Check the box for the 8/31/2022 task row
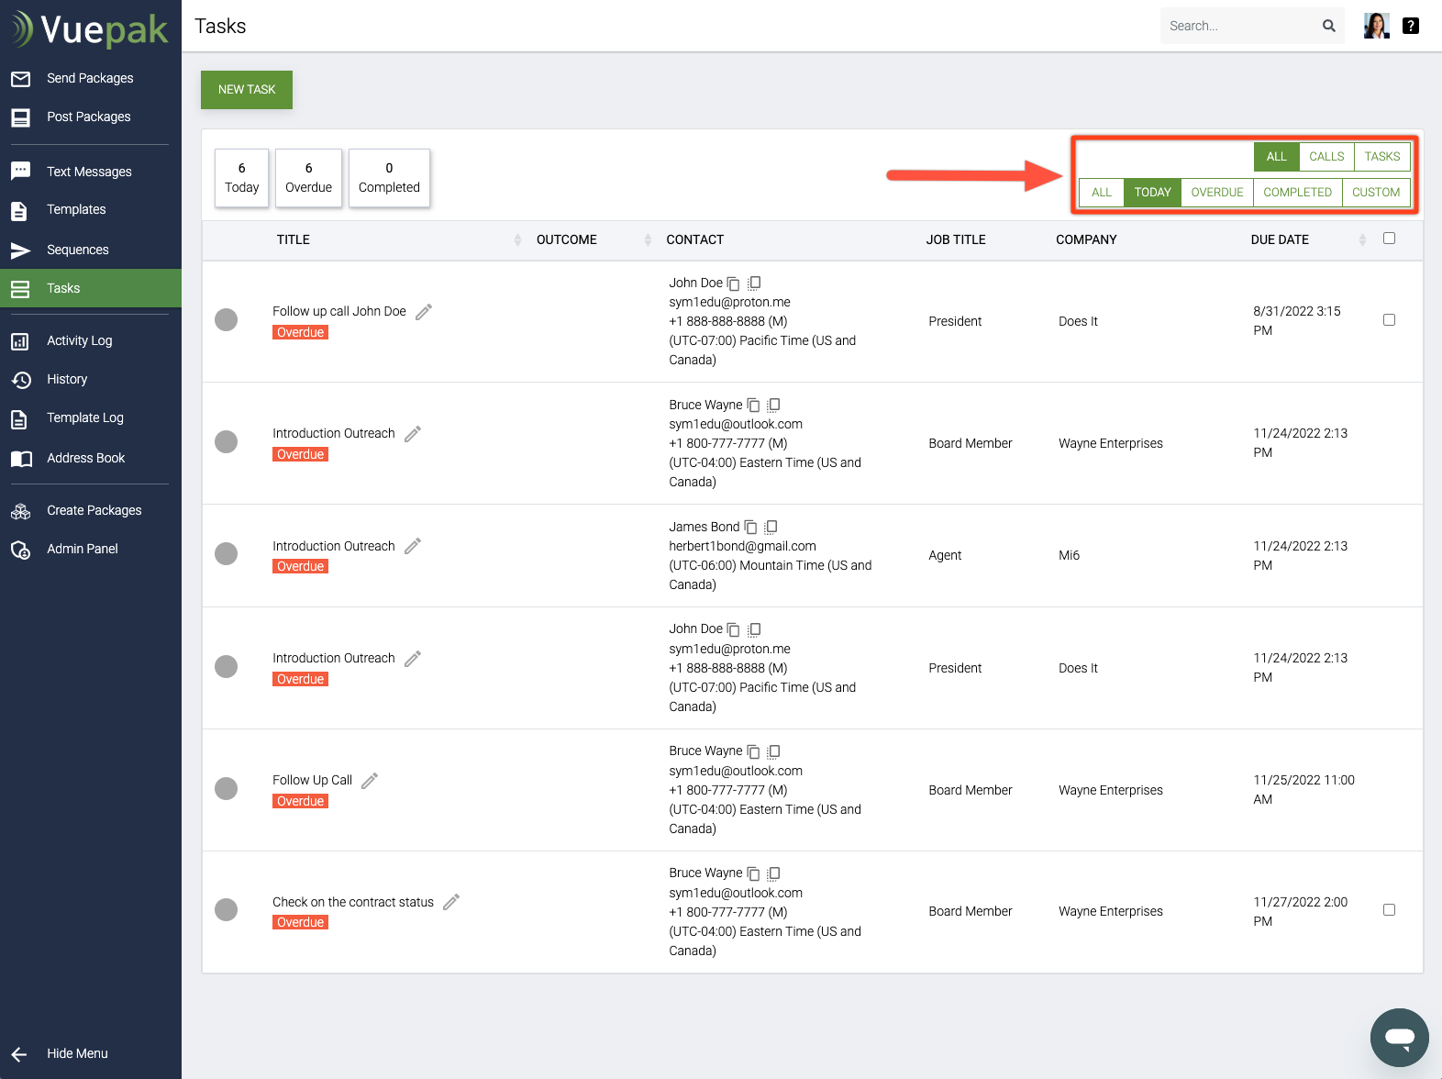The height and width of the screenshot is (1079, 1442). pyautogui.click(x=1389, y=320)
